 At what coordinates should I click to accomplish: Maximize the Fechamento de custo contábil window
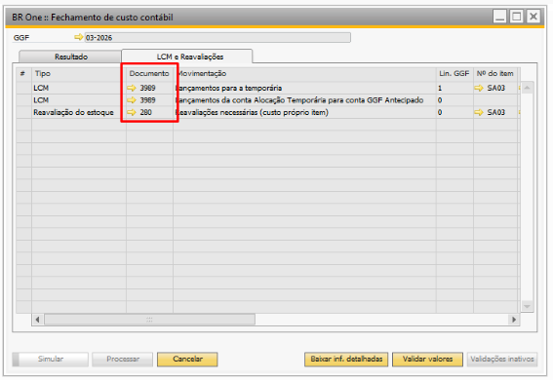[517, 17]
